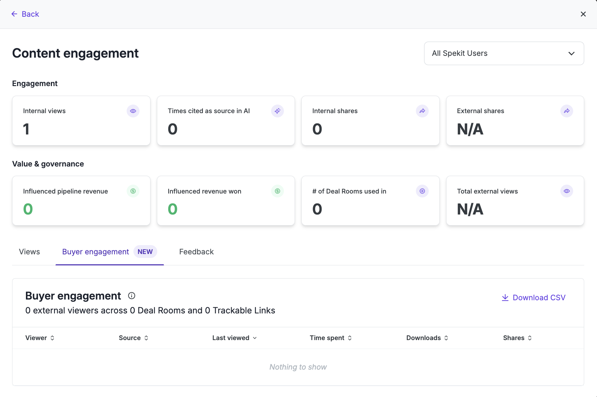Sort by the Time spent column
This screenshot has height=397, width=597.
click(x=331, y=338)
